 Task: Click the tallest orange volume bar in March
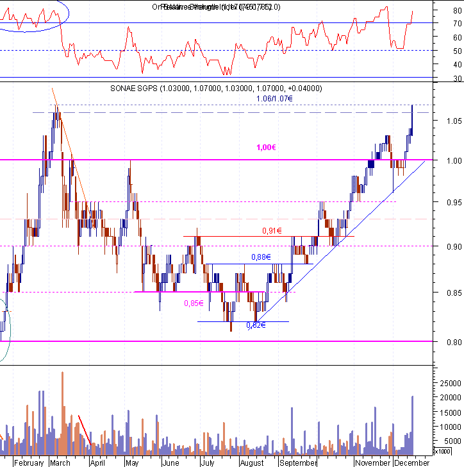tap(63, 413)
